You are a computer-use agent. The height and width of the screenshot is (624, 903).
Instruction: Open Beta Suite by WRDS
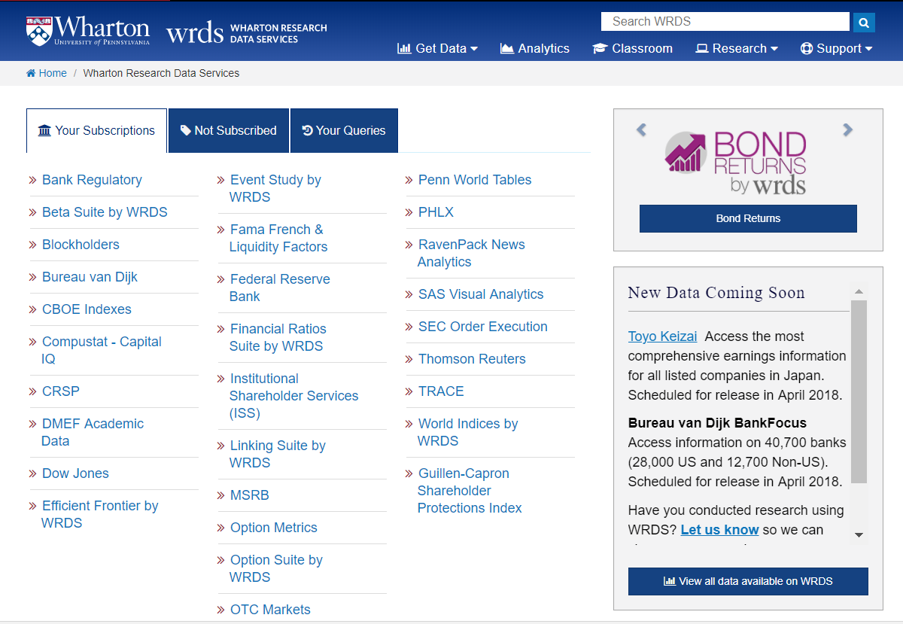pyautogui.click(x=105, y=212)
